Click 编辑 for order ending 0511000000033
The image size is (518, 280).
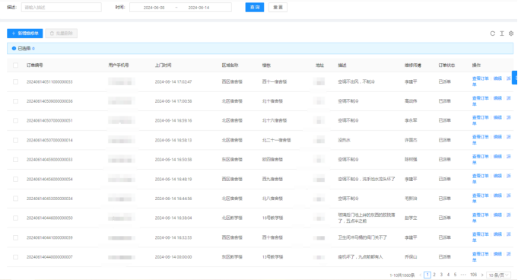click(497, 78)
